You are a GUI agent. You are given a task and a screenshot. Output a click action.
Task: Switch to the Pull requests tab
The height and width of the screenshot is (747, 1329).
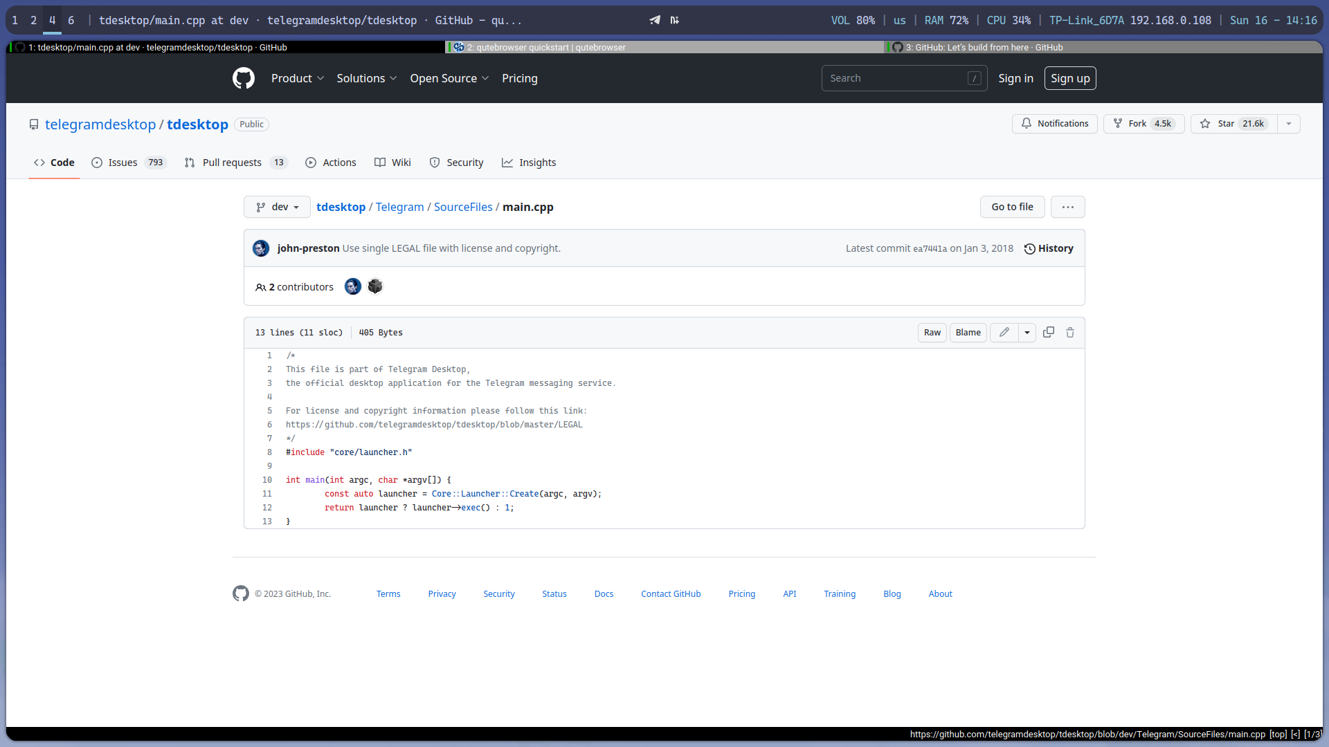(233, 163)
